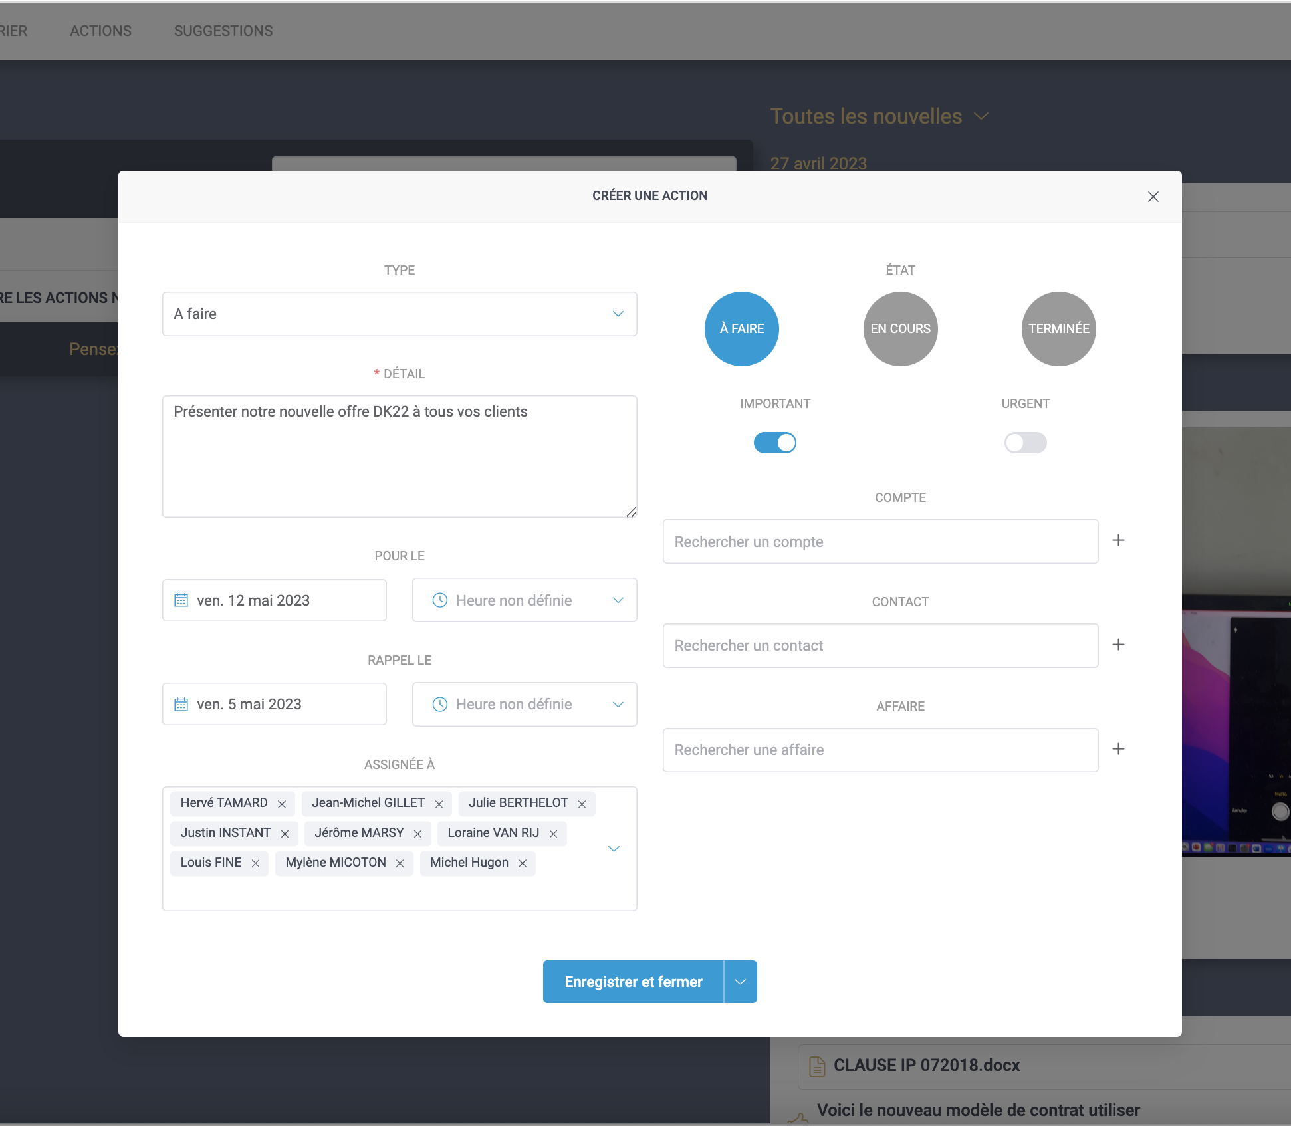Click plus icon next to Compte field
The image size is (1291, 1126).
click(1118, 540)
